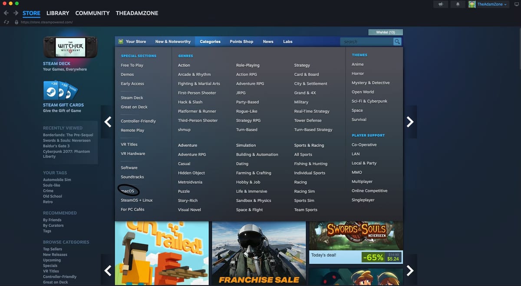
Task: Open the New & Noteworthy menu
Action: [x=173, y=42]
